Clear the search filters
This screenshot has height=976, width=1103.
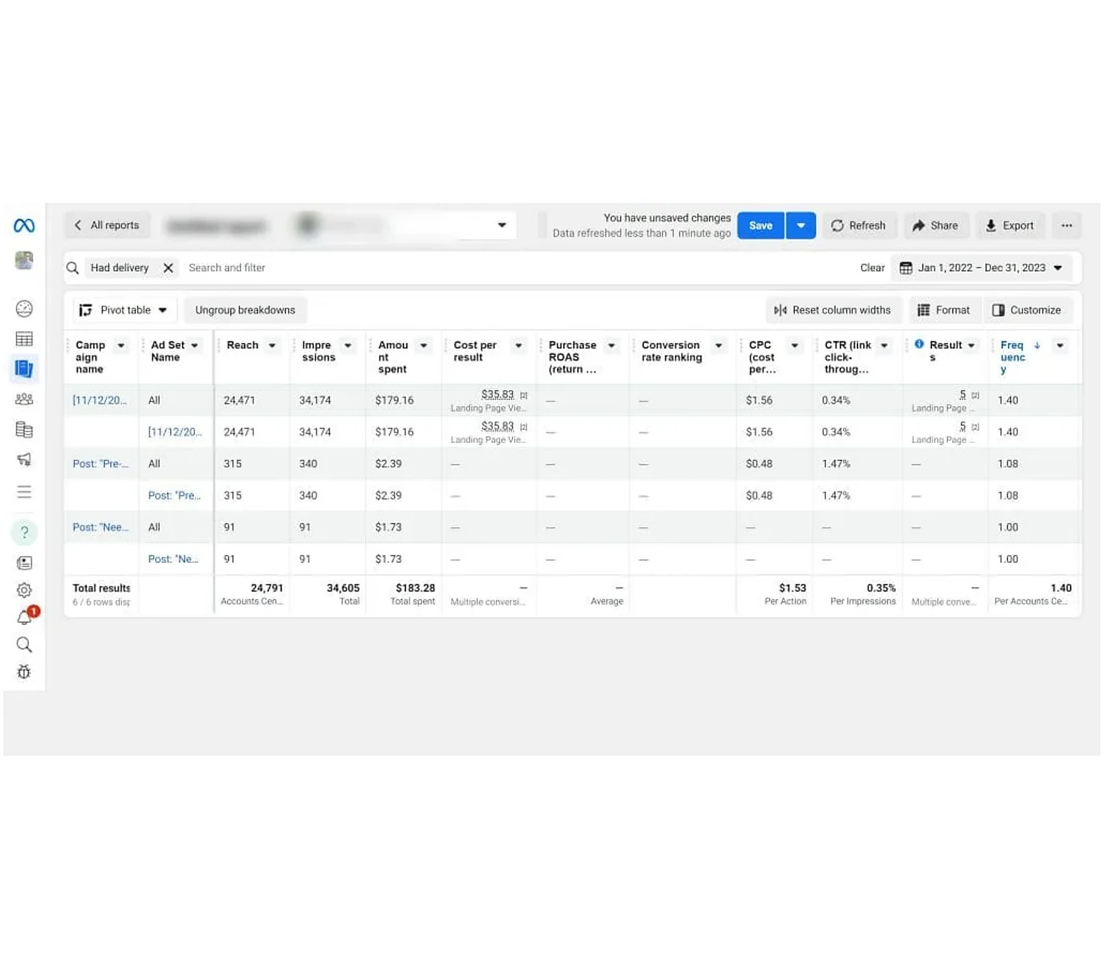(872, 268)
